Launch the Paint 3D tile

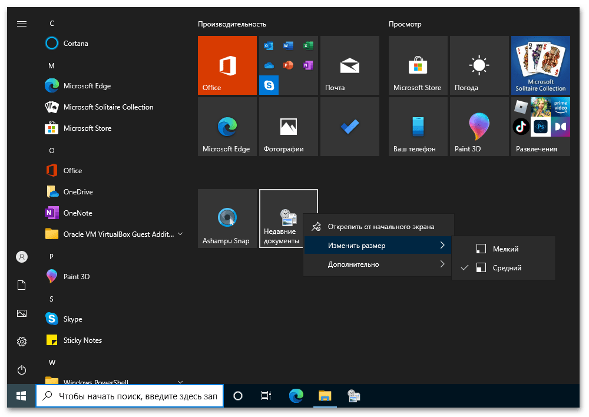[x=479, y=127]
